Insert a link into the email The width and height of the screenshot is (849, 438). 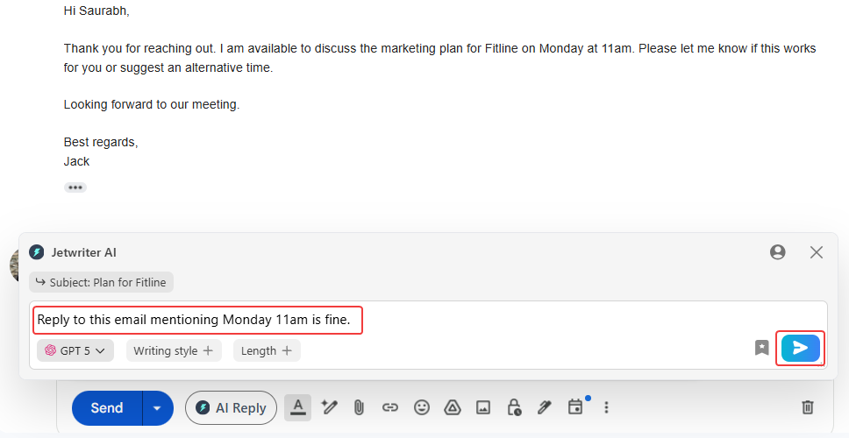click(390, 407)
